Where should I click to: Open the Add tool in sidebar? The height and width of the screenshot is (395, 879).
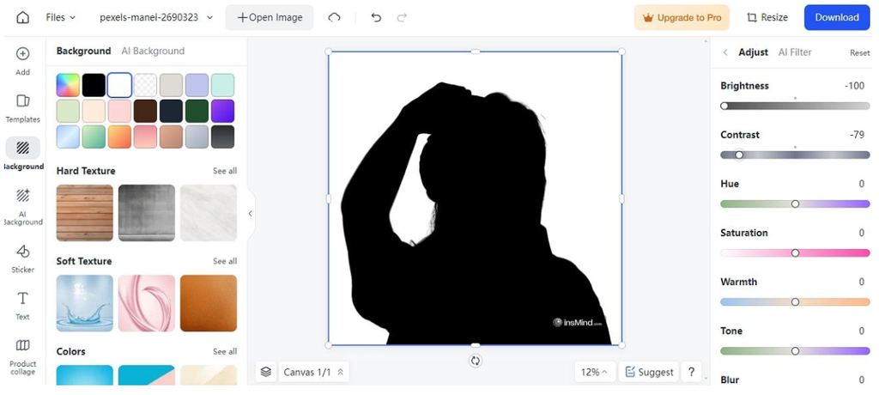(x=22, y=61)
